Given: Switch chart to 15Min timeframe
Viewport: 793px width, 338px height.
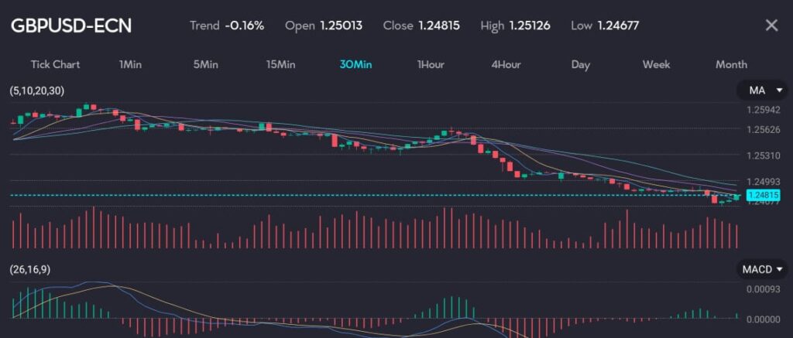Looking at the screenshot, I should pyautogui.click(x=280, y=64).
